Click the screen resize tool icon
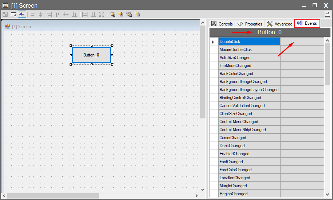Image resolution: width=333 pixels, height=200 pixels. tap(13, 14)
